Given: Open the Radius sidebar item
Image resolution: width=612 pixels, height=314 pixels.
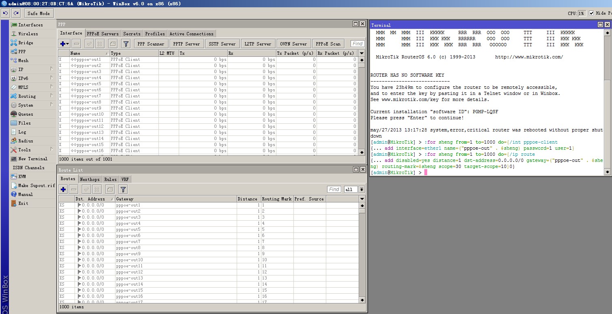Looking at the screenshot, I should [x=26, y=141].
